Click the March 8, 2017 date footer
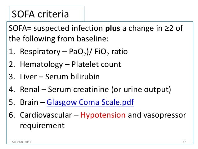 [x=21, y=142]
